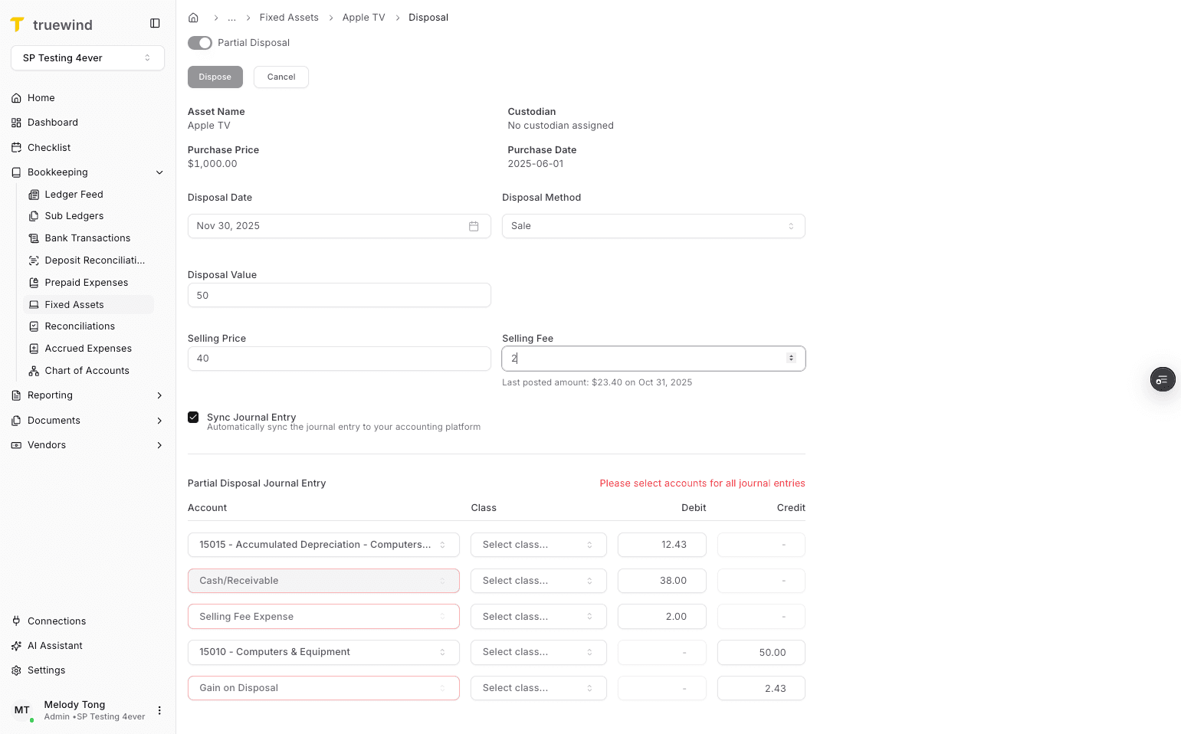This screenshot has width=1181, height=734.
Task: Collapse the sidebar with the panel icon
Action: point(155,23)
